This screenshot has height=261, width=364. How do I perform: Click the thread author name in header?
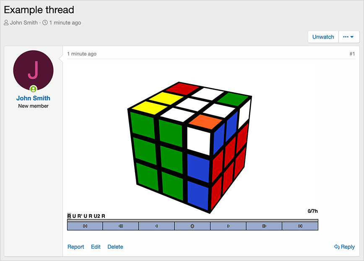[x=24, y=23]
